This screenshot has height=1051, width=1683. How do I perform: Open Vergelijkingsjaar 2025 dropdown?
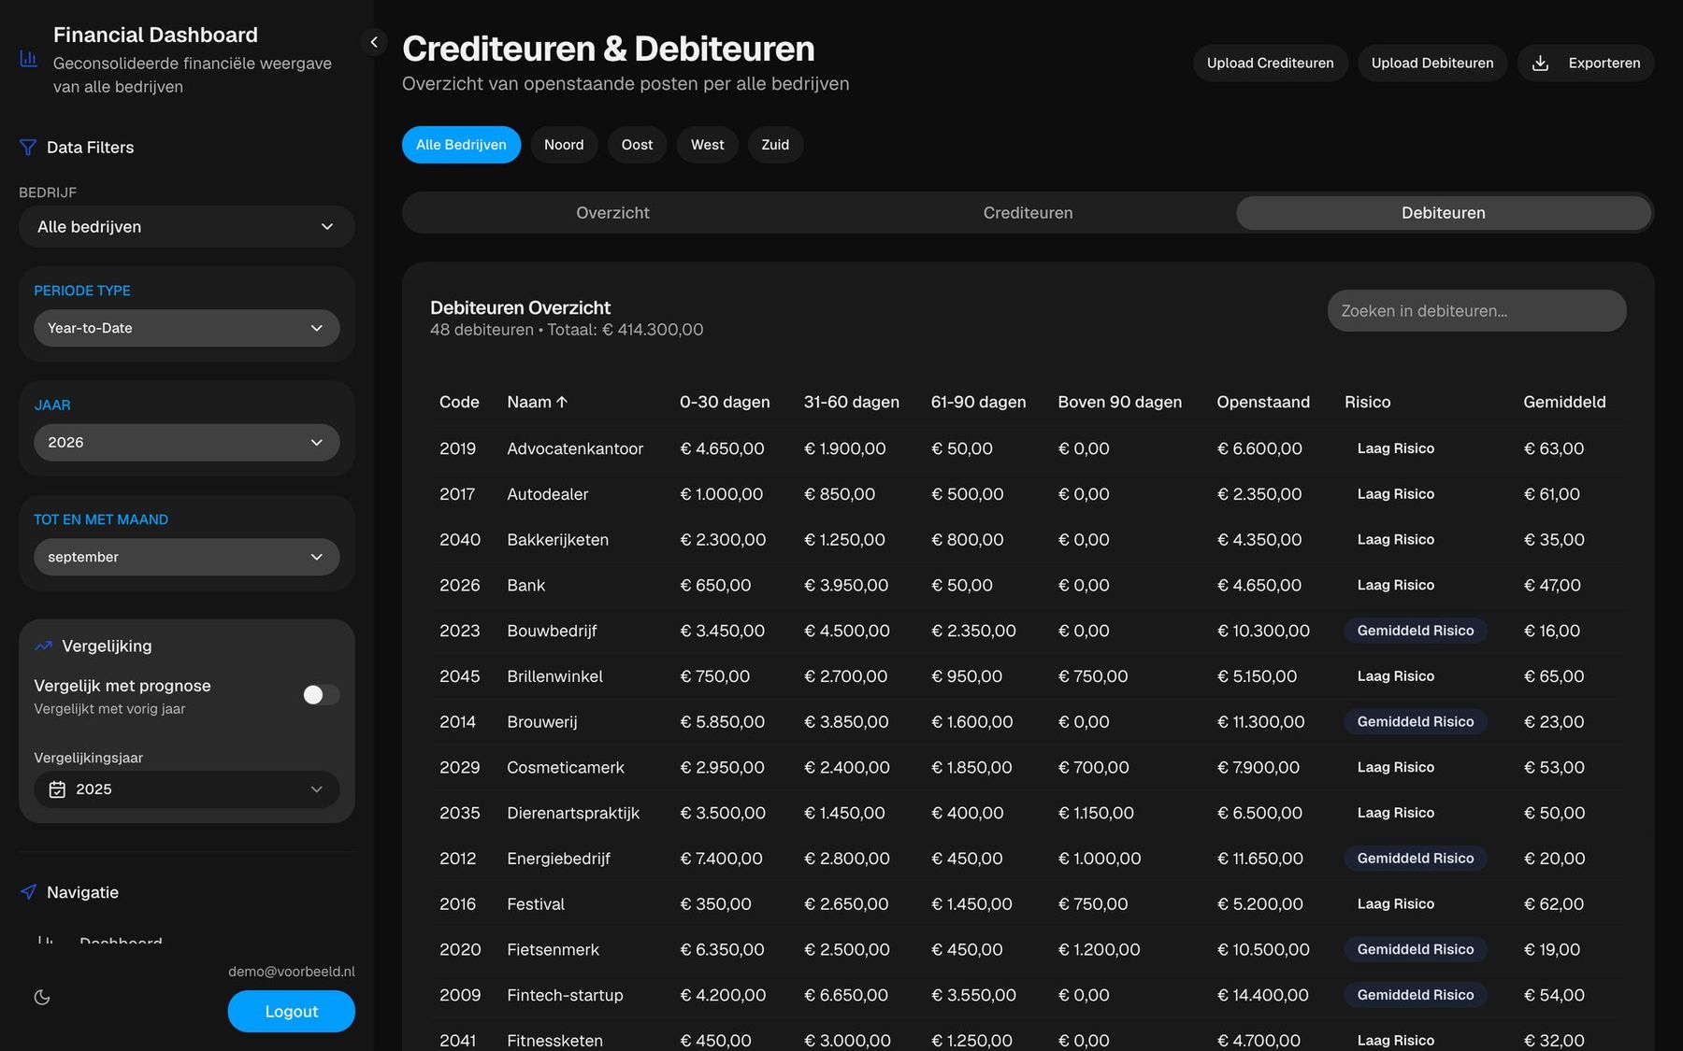coord(187,789)
